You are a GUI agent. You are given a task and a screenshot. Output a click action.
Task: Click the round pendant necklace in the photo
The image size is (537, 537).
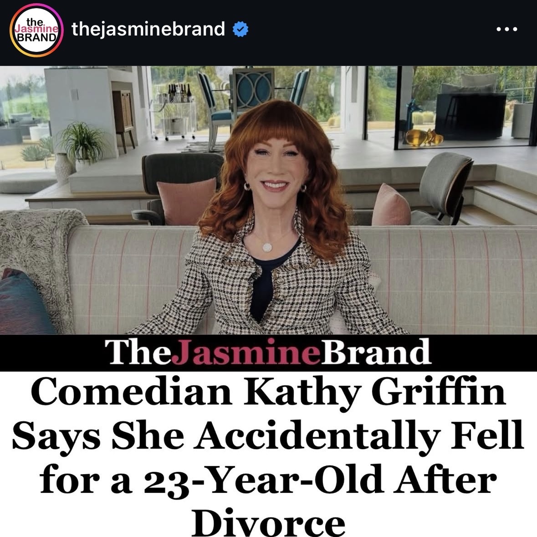(x=267, y=247)
